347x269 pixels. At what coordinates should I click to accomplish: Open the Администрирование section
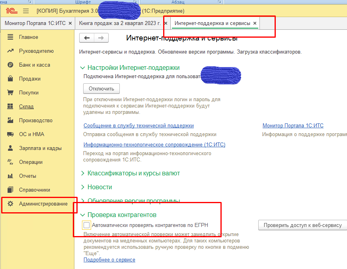43,204
